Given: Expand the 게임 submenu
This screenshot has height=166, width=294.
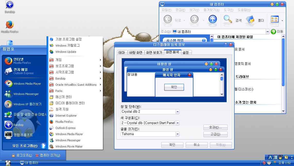Looking at the screenshot, I should [x=76, y=60].
